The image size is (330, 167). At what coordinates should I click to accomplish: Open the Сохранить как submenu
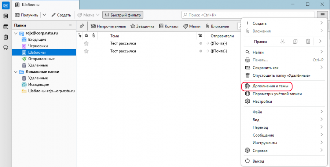pos(284,68)
